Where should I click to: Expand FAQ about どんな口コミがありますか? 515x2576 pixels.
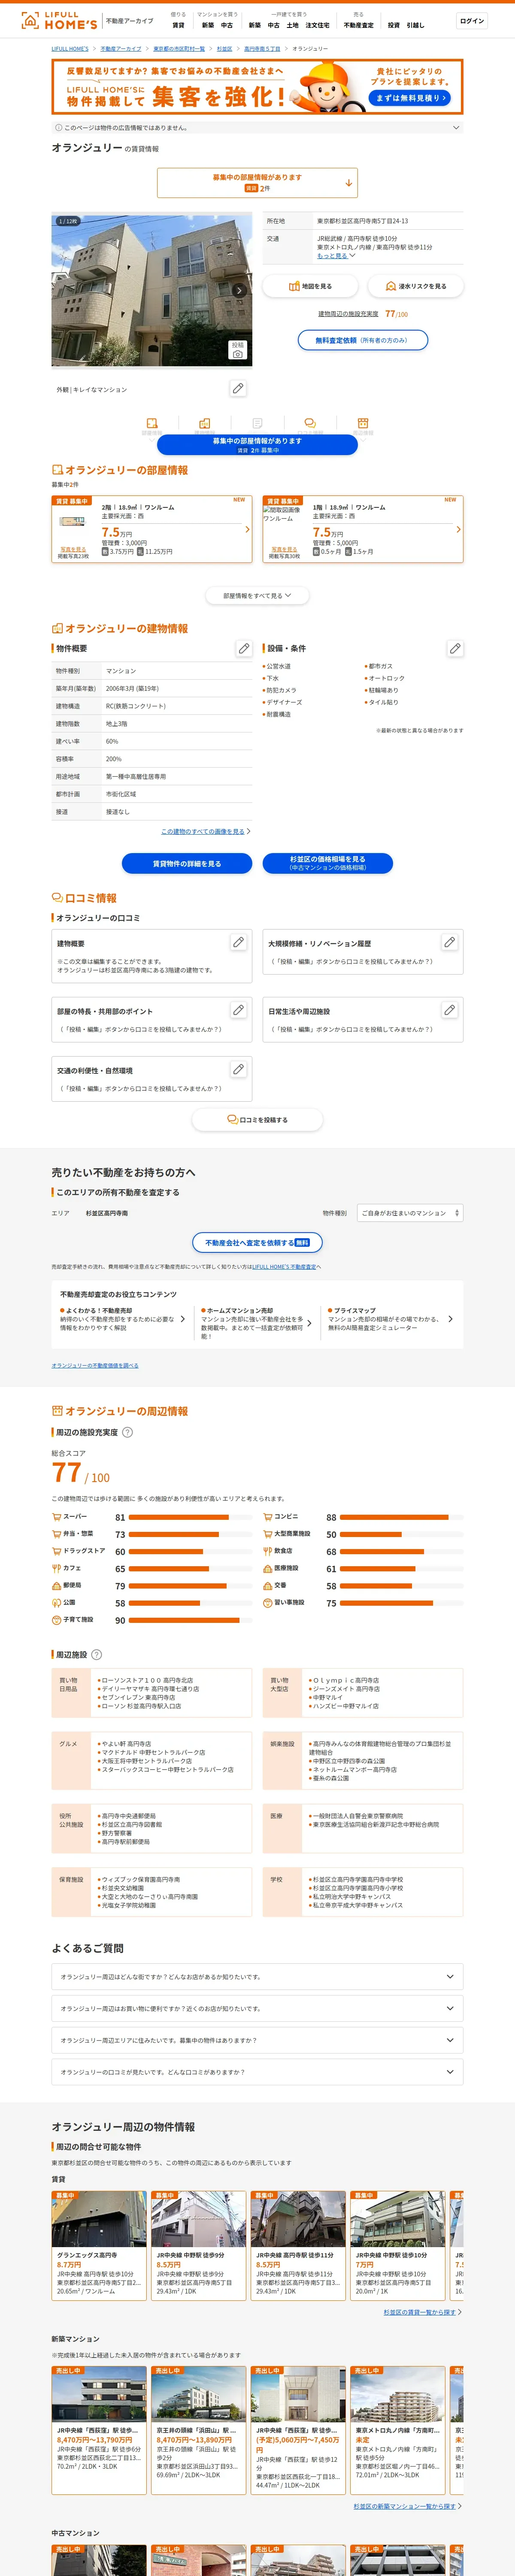coord(257,2072)
